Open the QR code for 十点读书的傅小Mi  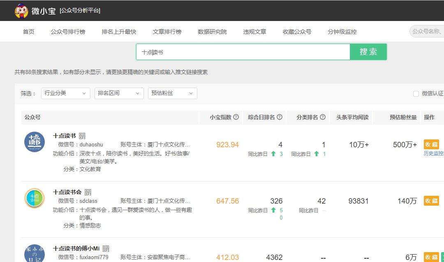[106, 248]
